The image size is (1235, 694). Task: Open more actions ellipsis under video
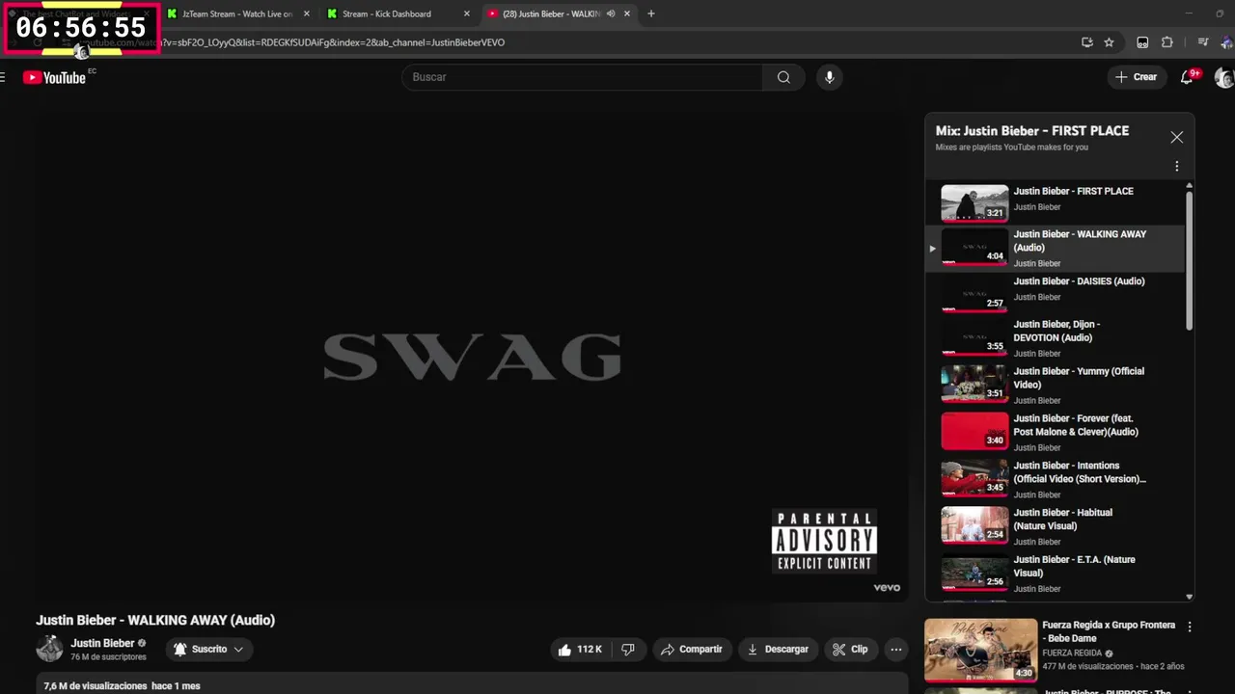coord(895,650)
